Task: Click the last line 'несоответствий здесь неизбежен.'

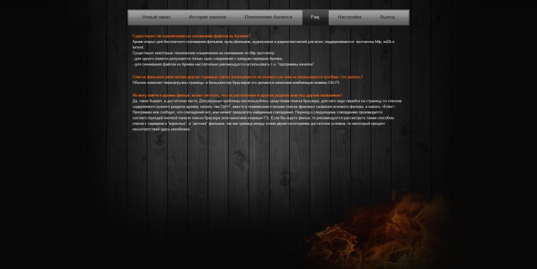Action: 161,129
